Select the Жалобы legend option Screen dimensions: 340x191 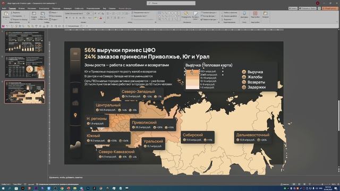tap(252, 77)
